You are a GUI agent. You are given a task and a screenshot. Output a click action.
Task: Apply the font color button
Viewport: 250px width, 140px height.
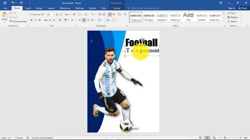click(x=72, y=20)
